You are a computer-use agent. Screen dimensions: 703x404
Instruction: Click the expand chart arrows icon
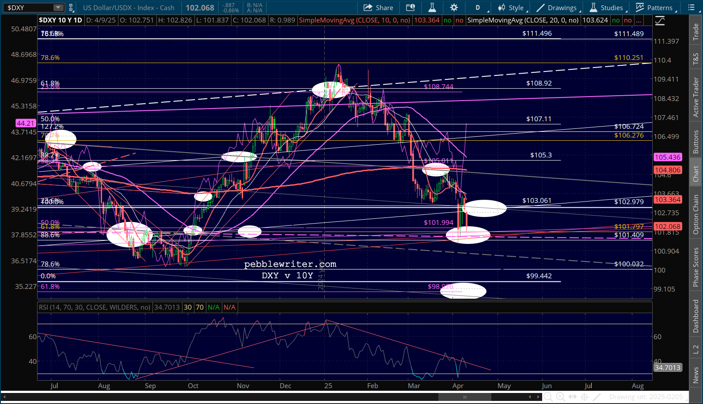click(572, 397)
